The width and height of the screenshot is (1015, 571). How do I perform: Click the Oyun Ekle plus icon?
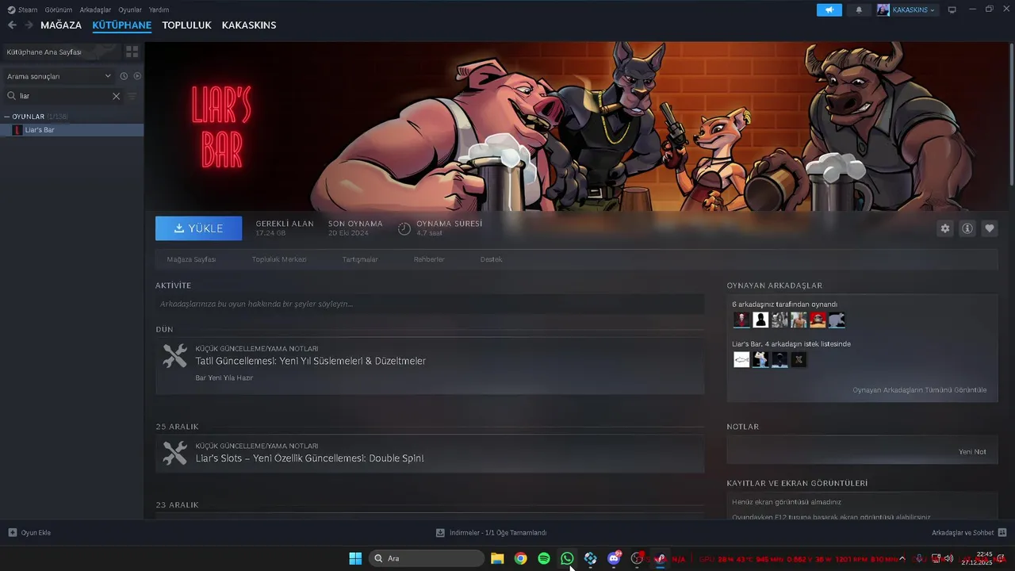(12, 533)
